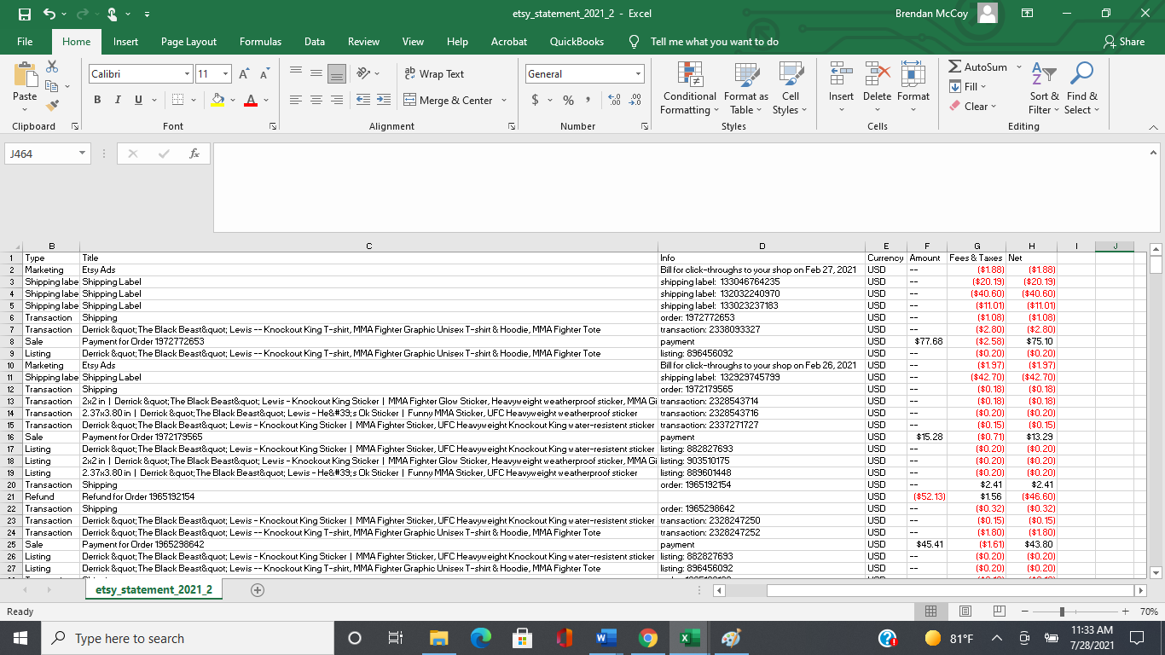1165x655 pixels.
Task: Apply Accounting Number Format dollar icon
Action: coord(535,100)
